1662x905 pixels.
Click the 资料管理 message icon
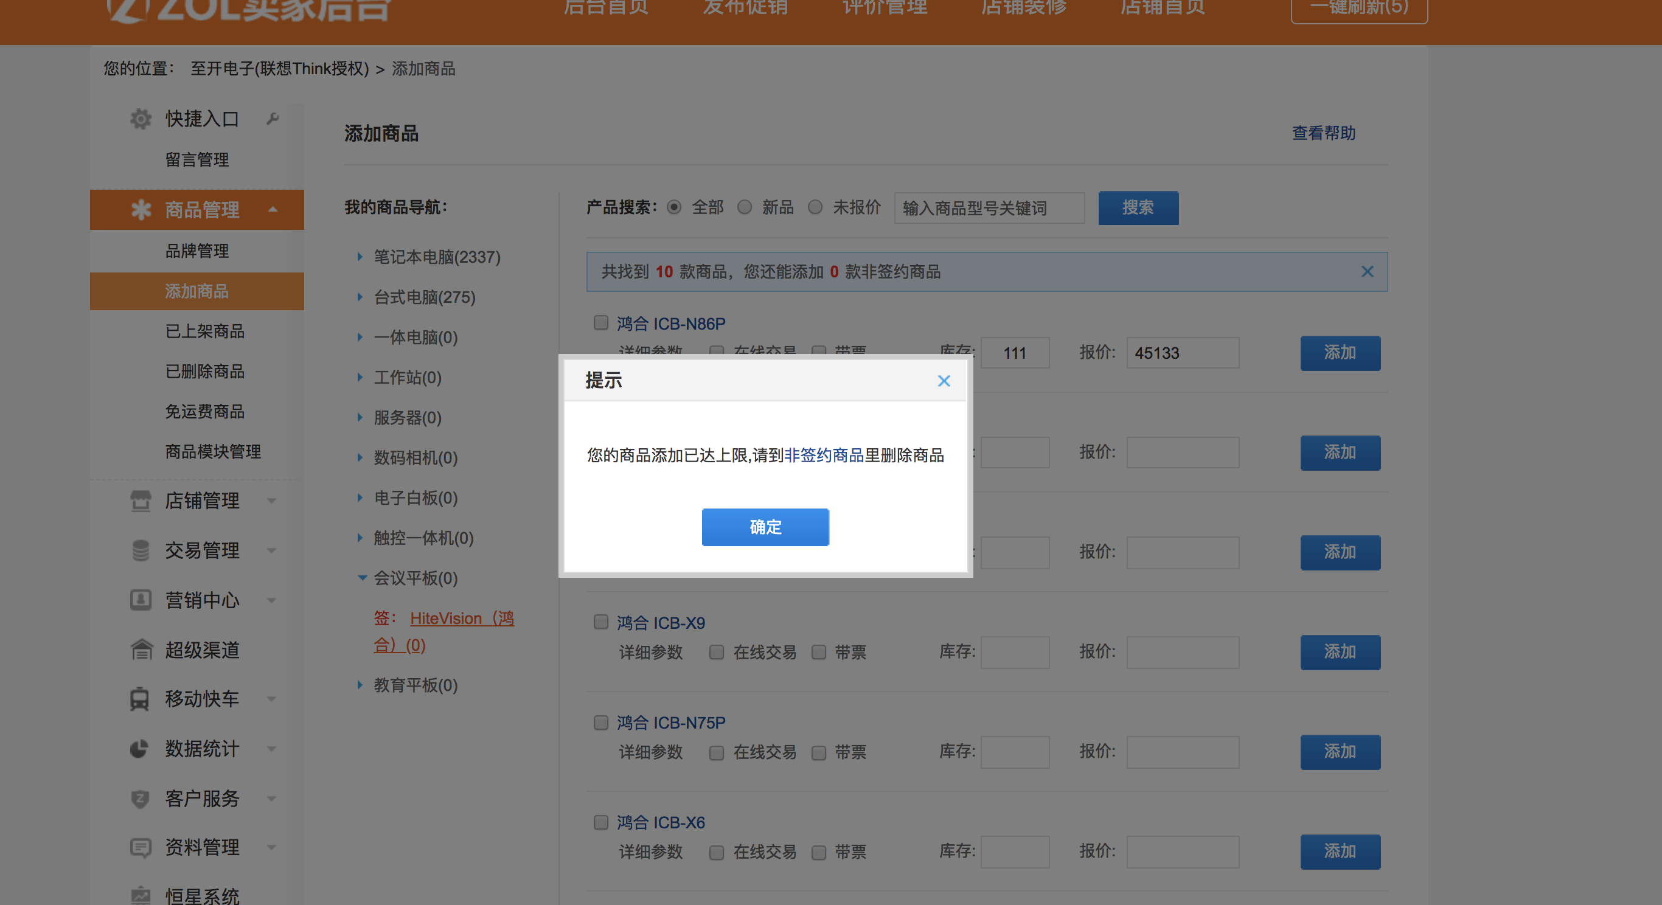click(141, 847)
